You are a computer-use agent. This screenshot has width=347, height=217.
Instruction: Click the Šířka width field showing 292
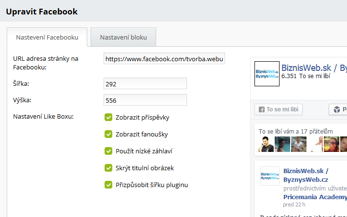[x=145, y=83]
